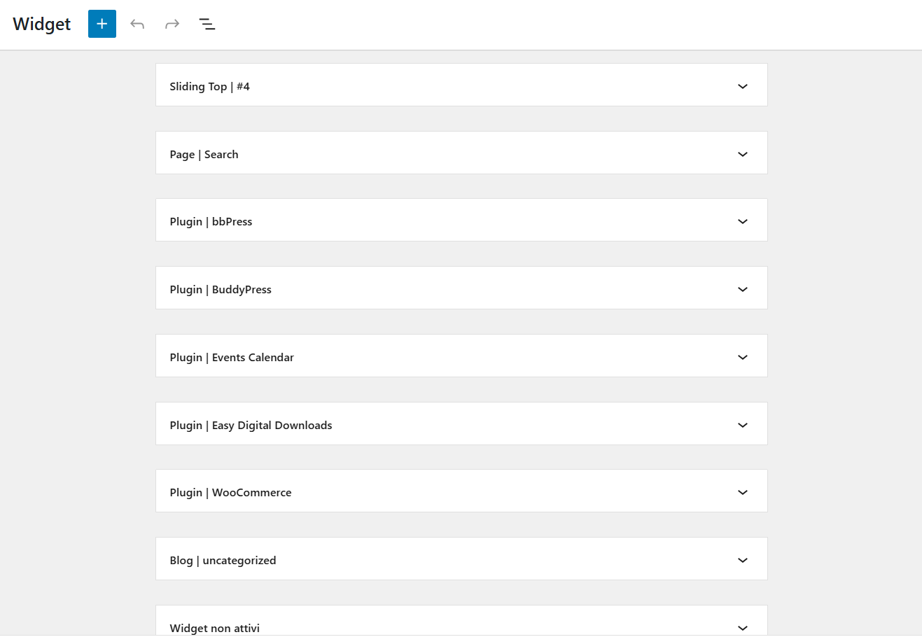Image resolution: width=922 pixels, height=637 pixels.
Task: Click the undo arrow icon
Action: click(137, 24)
